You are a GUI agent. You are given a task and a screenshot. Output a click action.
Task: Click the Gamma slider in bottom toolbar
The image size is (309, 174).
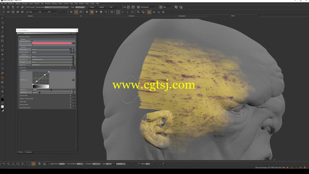pos(157,164)
